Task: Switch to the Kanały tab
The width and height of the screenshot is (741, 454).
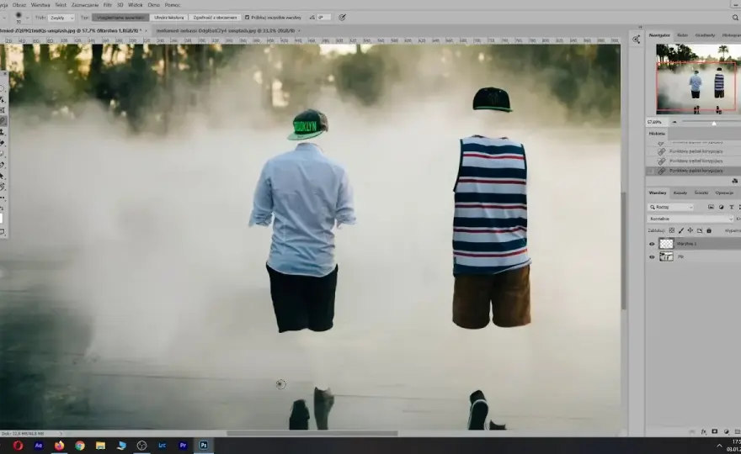Action: 680,193
